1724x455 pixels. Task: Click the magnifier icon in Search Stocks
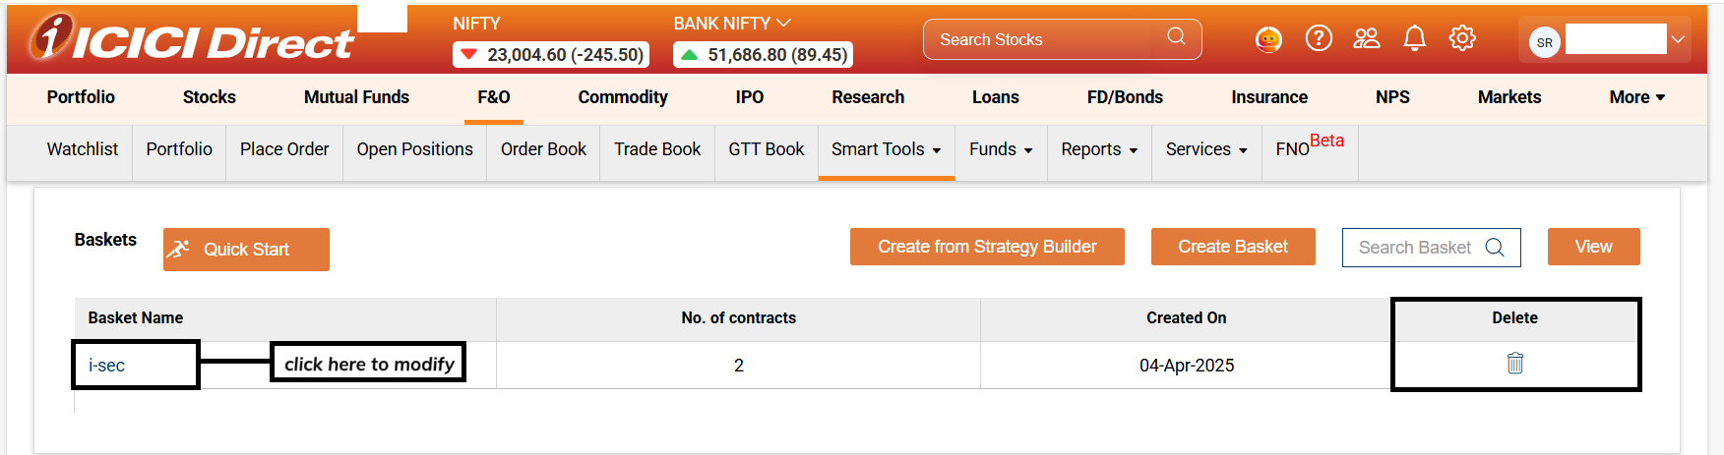pos(1176,36)
